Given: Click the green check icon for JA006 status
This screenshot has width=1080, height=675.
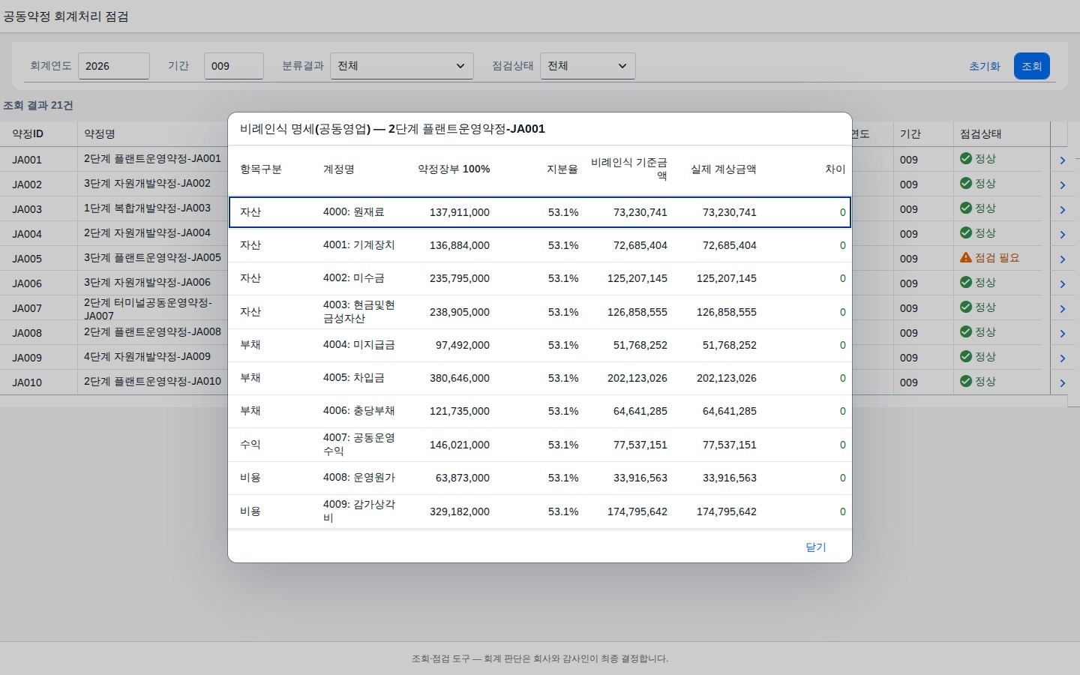Looking at the screenshot, I should click(966, 282).
